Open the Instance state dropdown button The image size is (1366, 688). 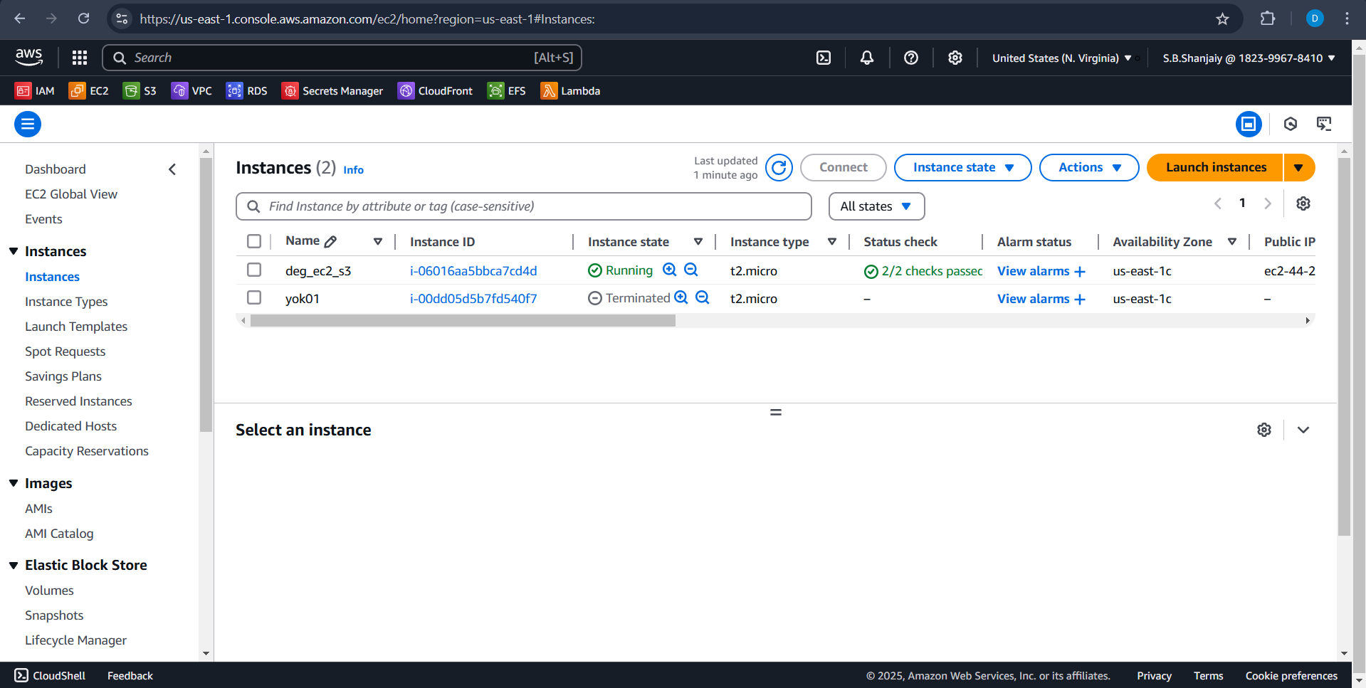click(962, 168)
